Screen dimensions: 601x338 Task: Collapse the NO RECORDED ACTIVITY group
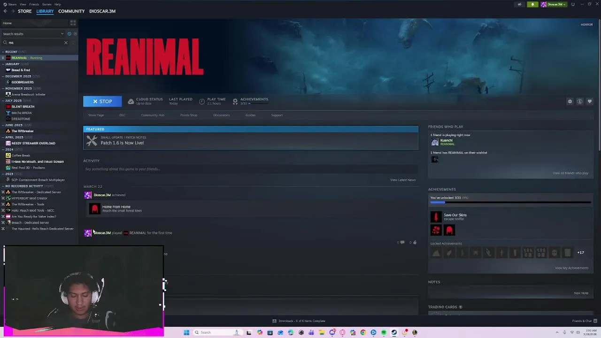(x=3, y=186)
